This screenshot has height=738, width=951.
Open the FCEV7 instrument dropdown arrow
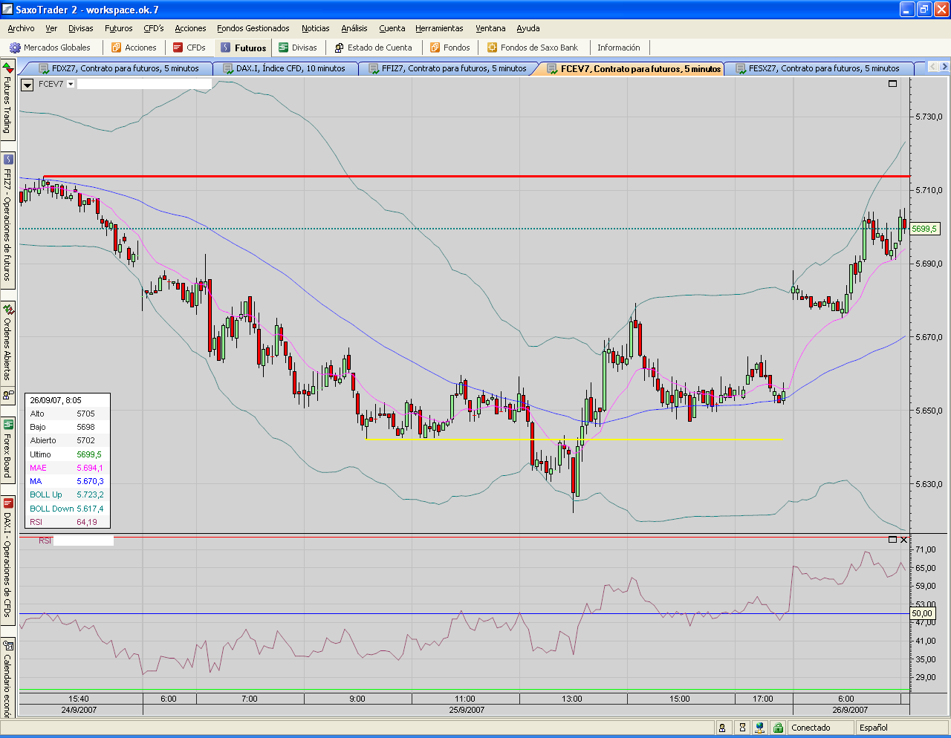click(x=71, y=84)
